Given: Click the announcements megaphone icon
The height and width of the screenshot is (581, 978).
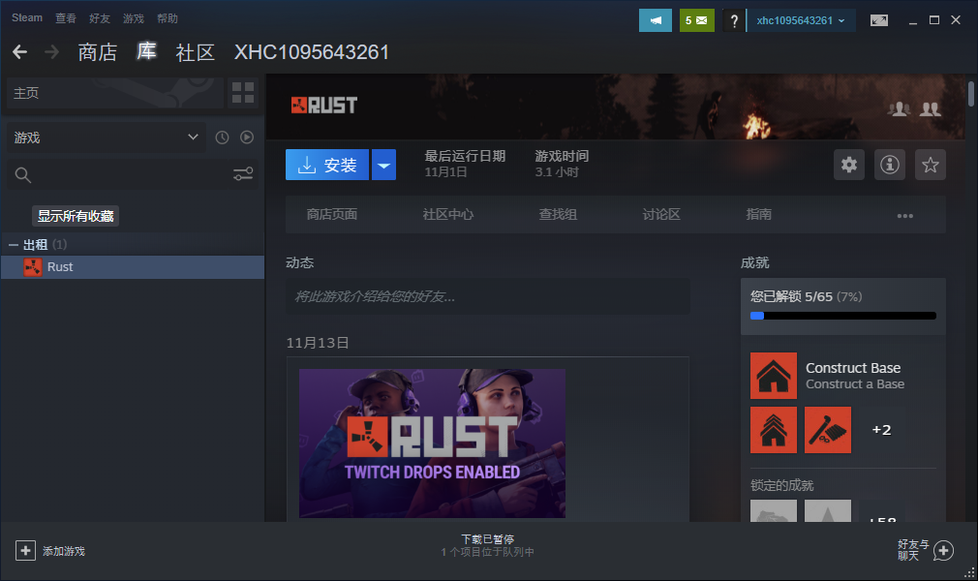Looking at the screenshot, I should (x=655, y=20).
